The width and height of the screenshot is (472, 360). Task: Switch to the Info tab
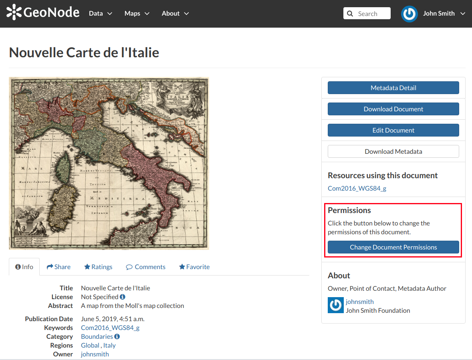coord(24,267)
